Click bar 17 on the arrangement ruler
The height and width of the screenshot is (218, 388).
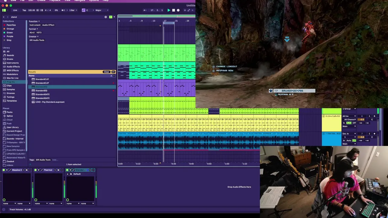click(165, 21)
